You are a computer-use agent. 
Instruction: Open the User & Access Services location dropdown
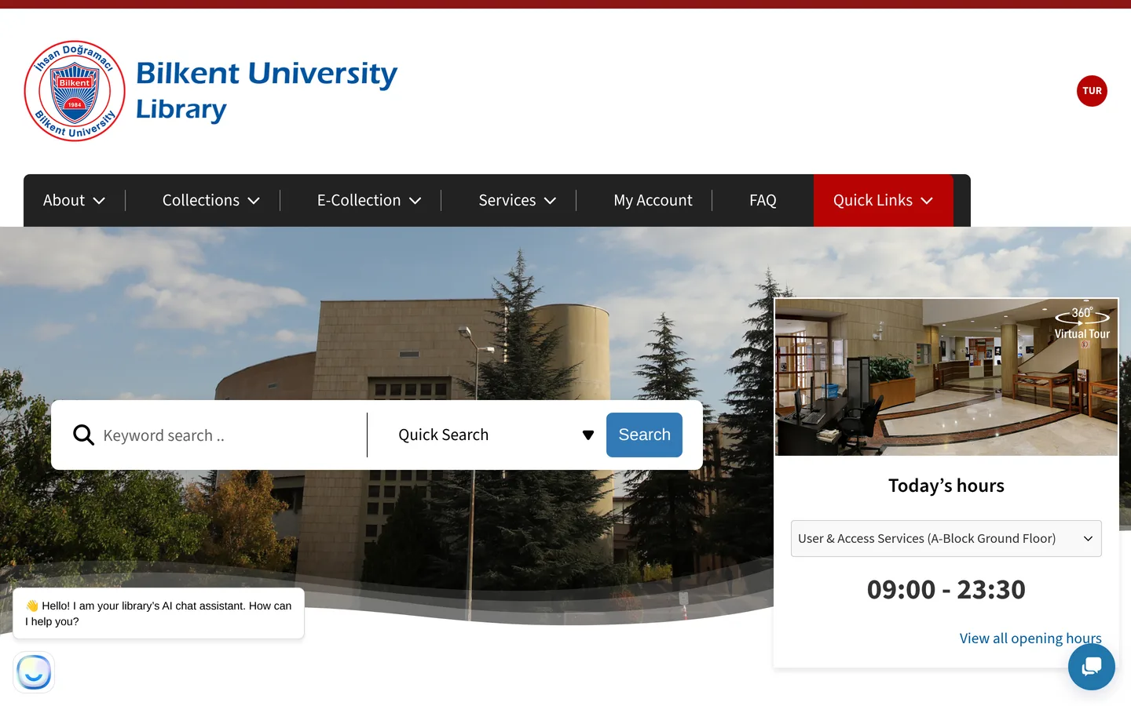(946, 538)
